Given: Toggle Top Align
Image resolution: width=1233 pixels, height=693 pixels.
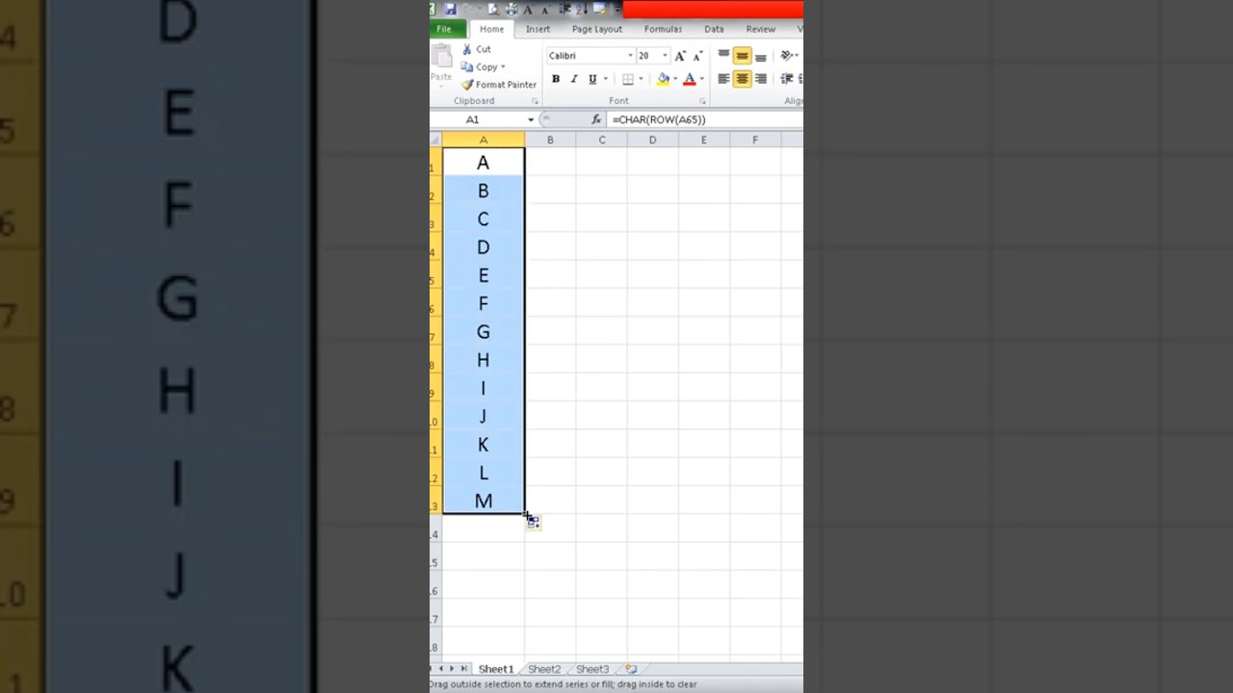Looking at the screenshot, I should (723, 55).
